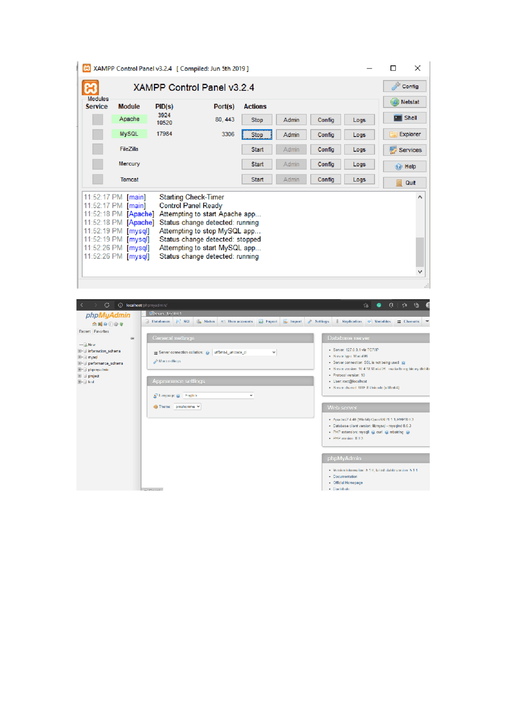The image size is (507, 717).
Task: Click help icon next to Language label
Action: [x=178, y=396]
